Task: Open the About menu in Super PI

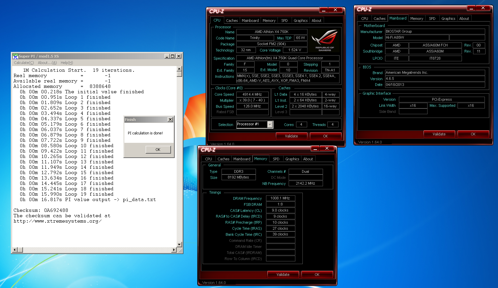Action: [x=47, y=63]
